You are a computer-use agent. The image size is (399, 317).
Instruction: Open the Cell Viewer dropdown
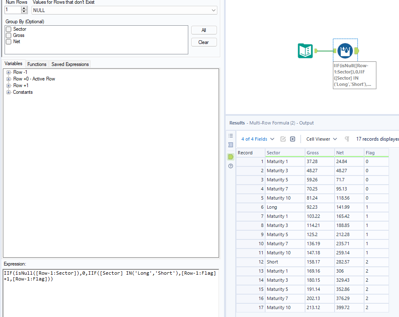coord(321,139)
